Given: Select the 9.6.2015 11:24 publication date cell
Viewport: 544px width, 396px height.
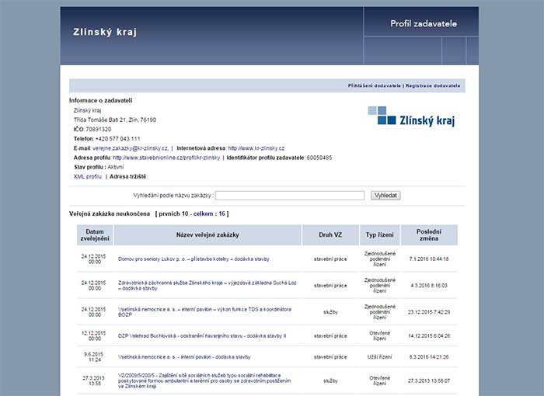Looking at the screenshot, I should (x=95, y=357).
